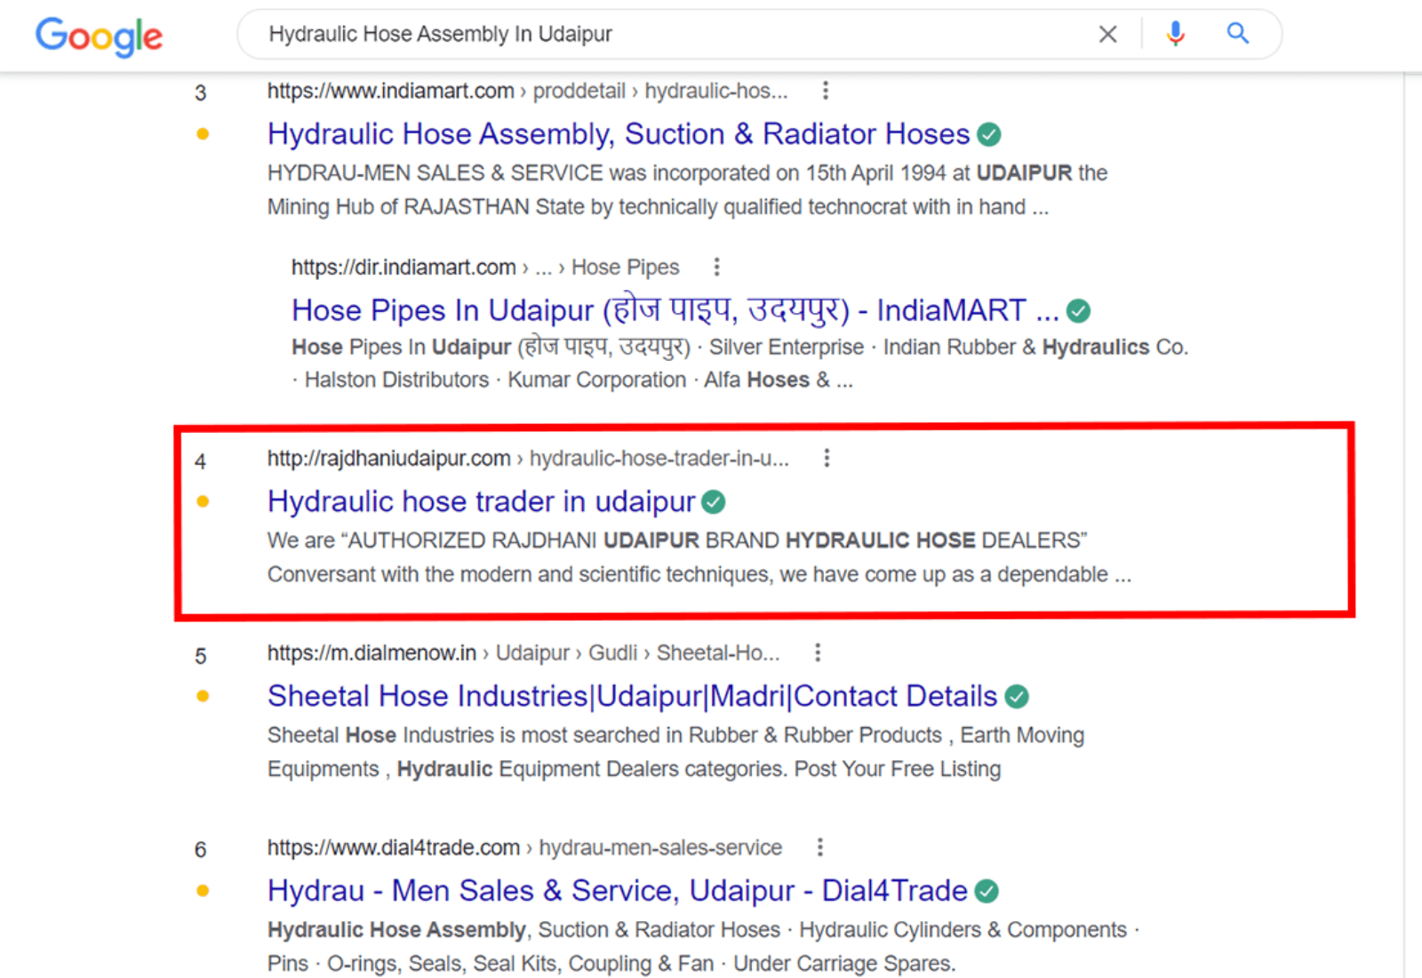The width and height of the screenshot is (1422, 978).
Task: Open Hose Pipes In Udaipur IndiaMART link
Action: 675,311
